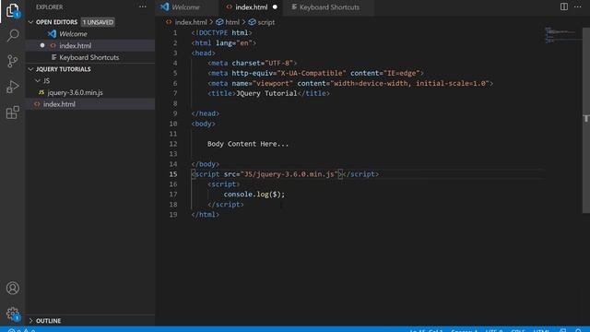Viewport: 590px width, 332px height.
Task: Click the closing </body> tag
Action: (205, 164)
